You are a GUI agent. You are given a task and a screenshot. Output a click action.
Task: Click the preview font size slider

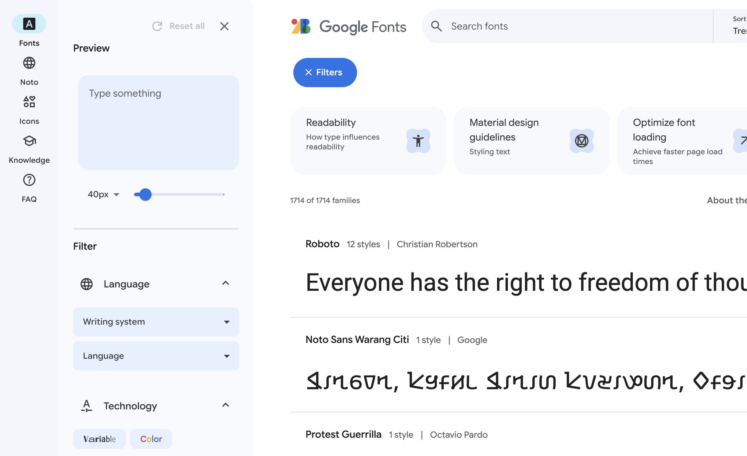tap(179, 194)
